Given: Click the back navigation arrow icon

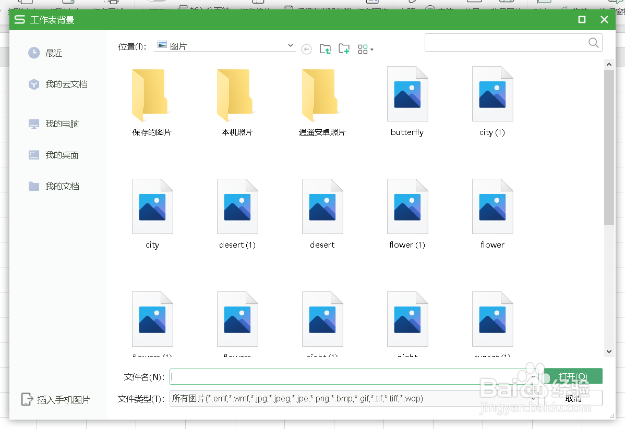Looking at the screenshot, I should tap(306, 50).
